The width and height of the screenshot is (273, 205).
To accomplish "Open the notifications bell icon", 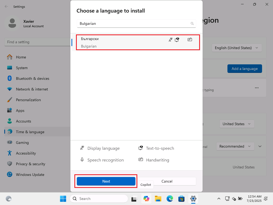I will [x=266, y=199].
